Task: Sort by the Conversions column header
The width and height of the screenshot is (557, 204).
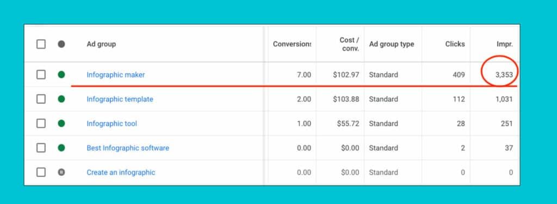Action: (x=292, y=44)
